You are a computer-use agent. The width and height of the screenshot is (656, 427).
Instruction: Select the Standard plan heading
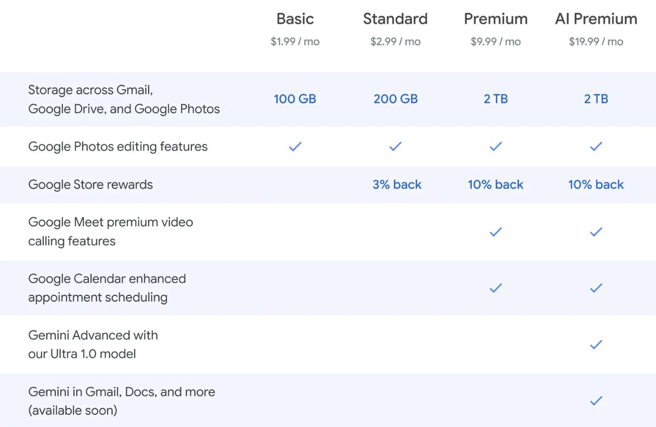pyautogui.click(x=395, y=19)
